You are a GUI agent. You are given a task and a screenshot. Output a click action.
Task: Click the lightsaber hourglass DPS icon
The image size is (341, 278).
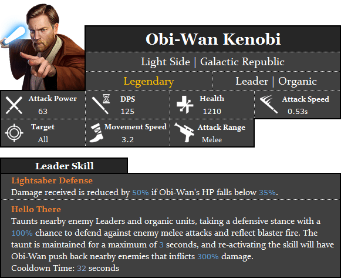click(x=101, y=104)
